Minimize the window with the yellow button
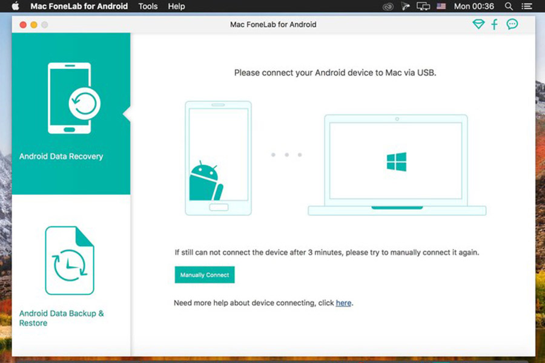 [34, 25]
